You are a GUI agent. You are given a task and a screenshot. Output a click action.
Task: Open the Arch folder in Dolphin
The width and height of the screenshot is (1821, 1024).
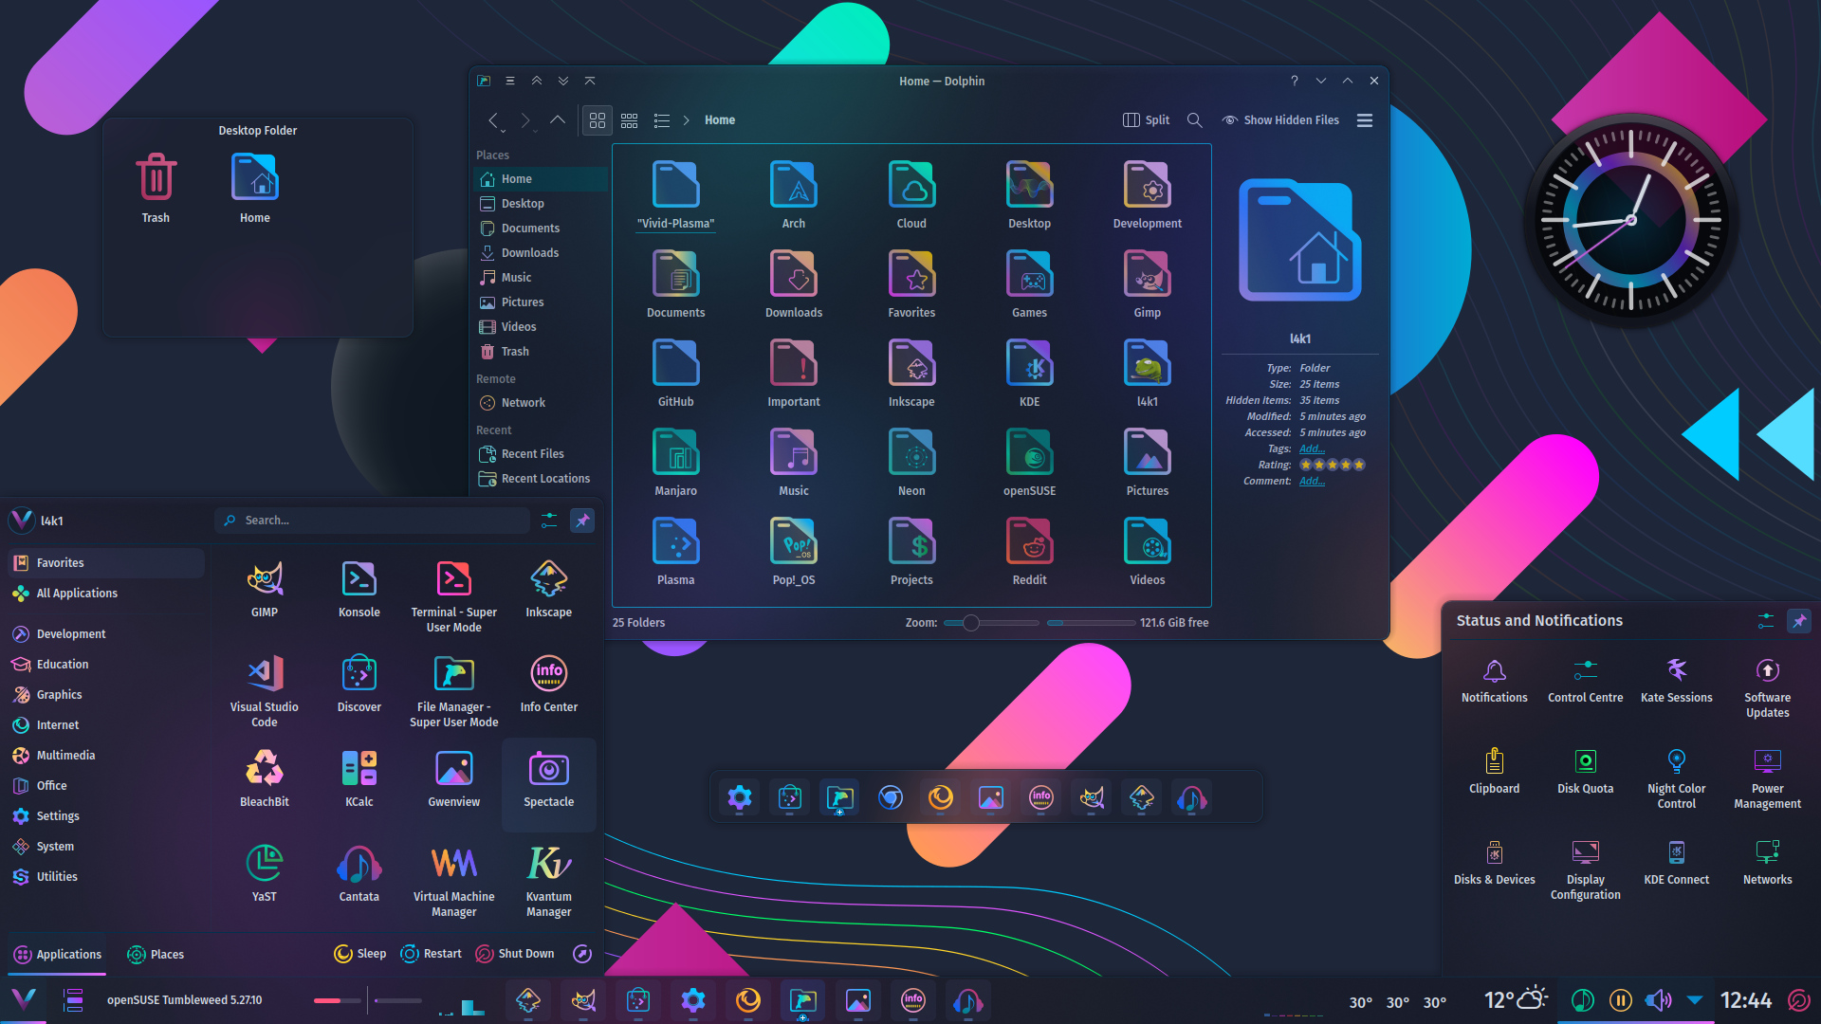794,194
